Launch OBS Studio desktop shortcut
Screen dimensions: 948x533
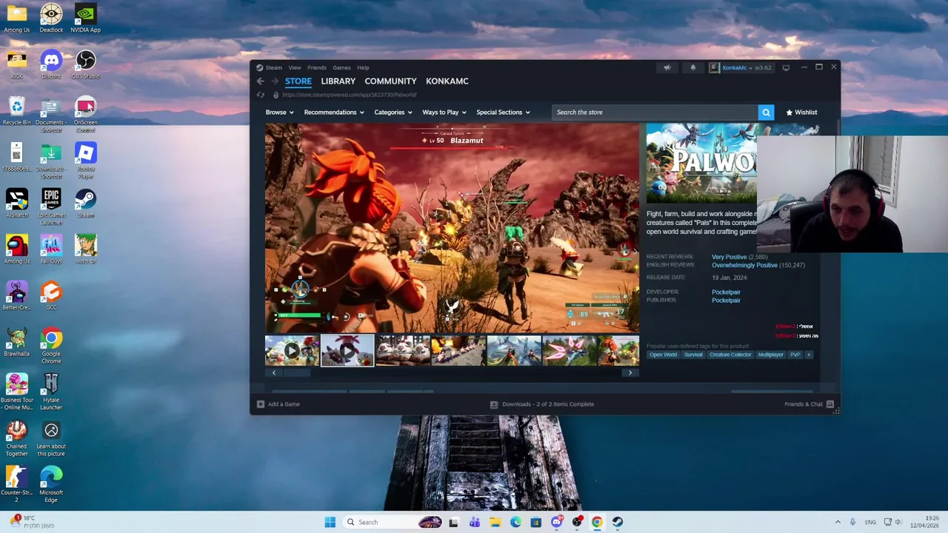click(x=85, y=65)
